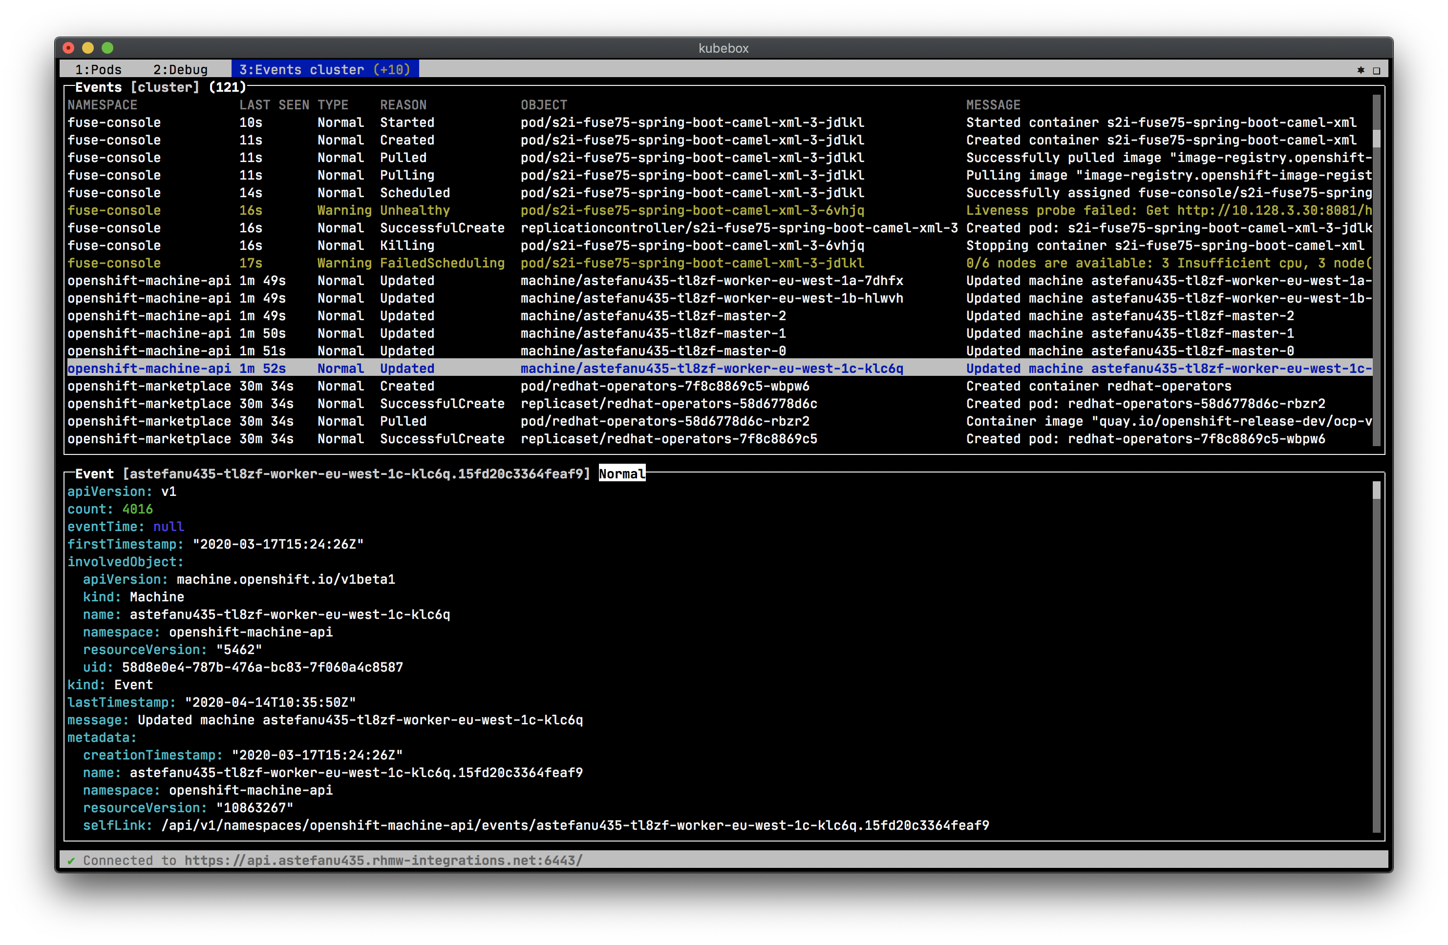Click the api.astefanu435 cluster URL link
The image size is (1448, 945).
[x=383, y=860]
